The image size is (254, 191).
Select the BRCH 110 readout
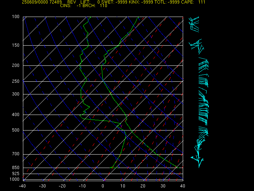click(95, 6)
